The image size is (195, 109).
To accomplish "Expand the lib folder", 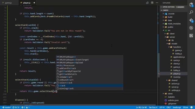I will tap(172, 40).
